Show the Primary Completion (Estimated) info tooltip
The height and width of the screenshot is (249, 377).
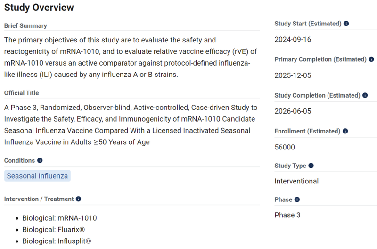[x=371, y=59]
